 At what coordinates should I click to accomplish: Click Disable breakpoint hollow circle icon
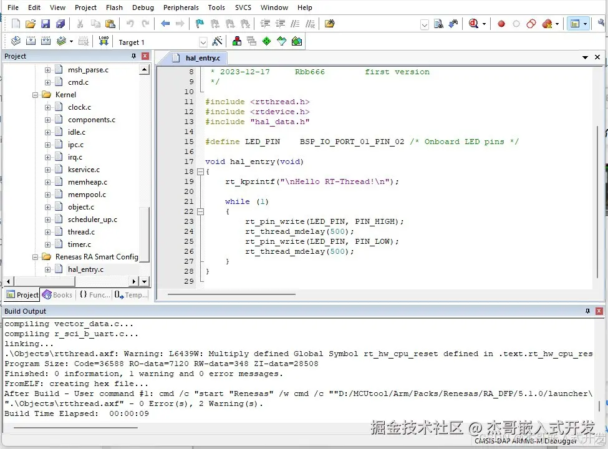coord(516,24)
